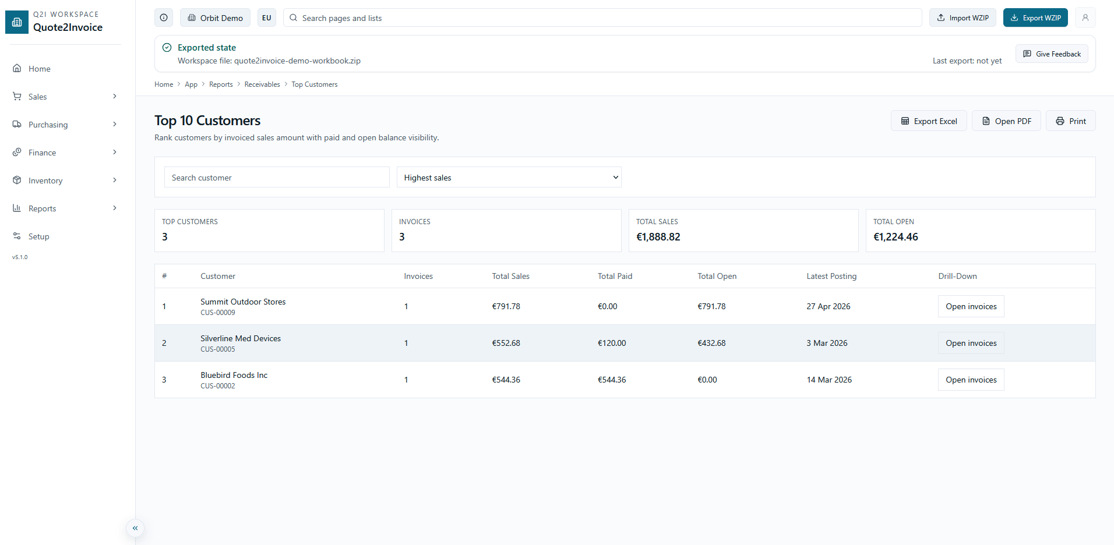Viewport: 1114px width, 545px height.
Task: Click the info icon in top bar
Action: click(164, 17)
